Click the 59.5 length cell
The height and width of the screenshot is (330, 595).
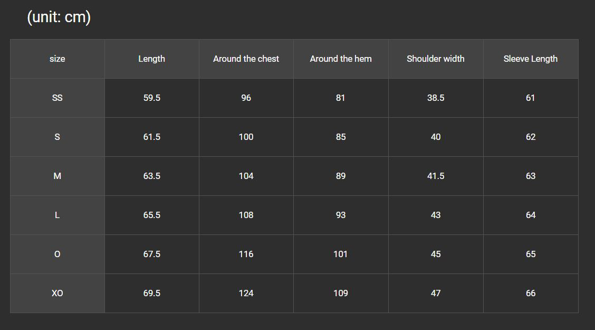(x=152, y=98)
